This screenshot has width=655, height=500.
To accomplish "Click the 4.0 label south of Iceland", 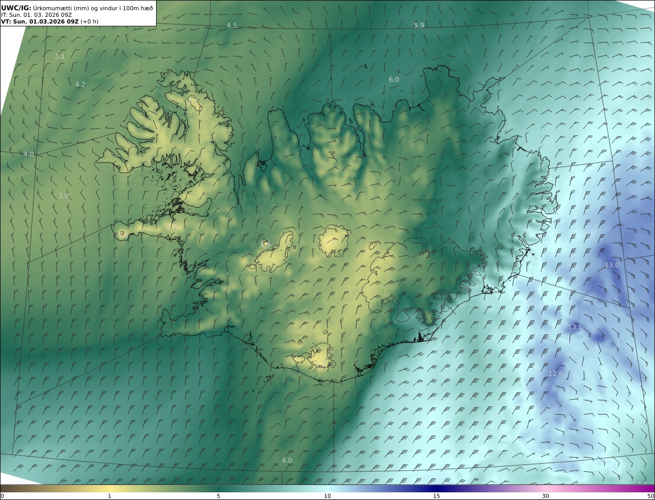I will click(287, 460).
